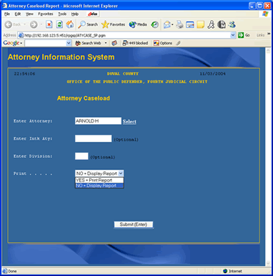Open Google toolbar Options
The height and width of the screenshot is (276, 273).
tap(163, 43)
